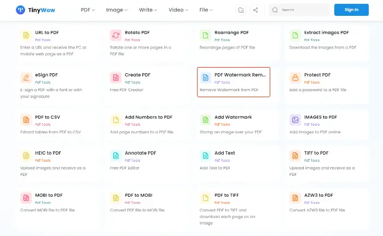The width and height of the screenshot is (383, 236).
Task: Open the IMAGES to PDF icon
Action: [295, 120]
